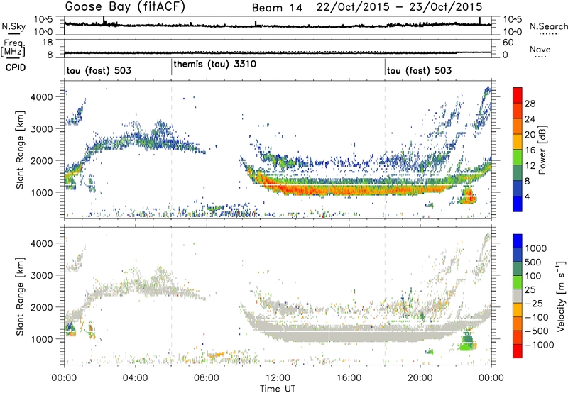Screen dimensions: 568x393
Task: Click the −1000 tick on Velocity colorbar
Action: point(540,345)
